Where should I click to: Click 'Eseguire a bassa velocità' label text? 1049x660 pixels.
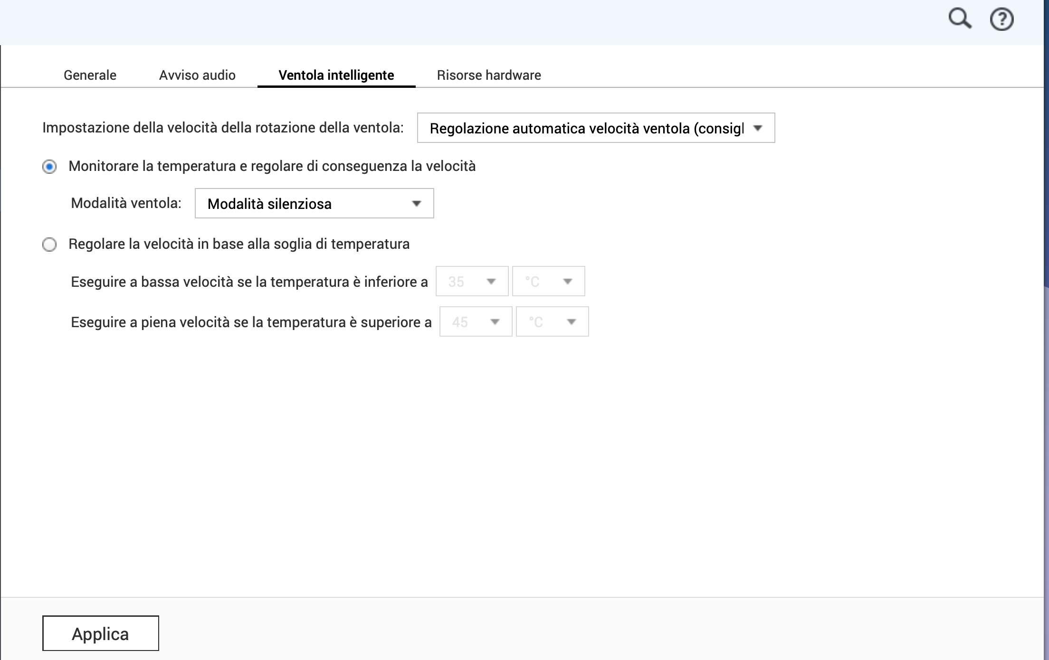click(249, 282)
